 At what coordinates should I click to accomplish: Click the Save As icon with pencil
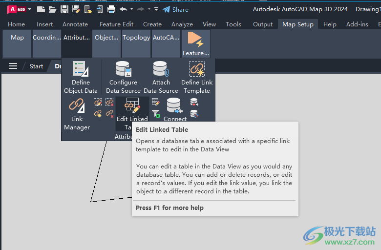click(x=76, y=9)
